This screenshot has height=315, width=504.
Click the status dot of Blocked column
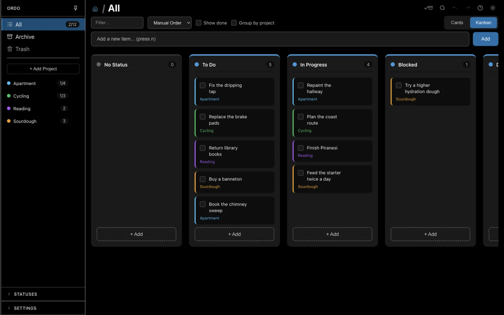(392, 64)
